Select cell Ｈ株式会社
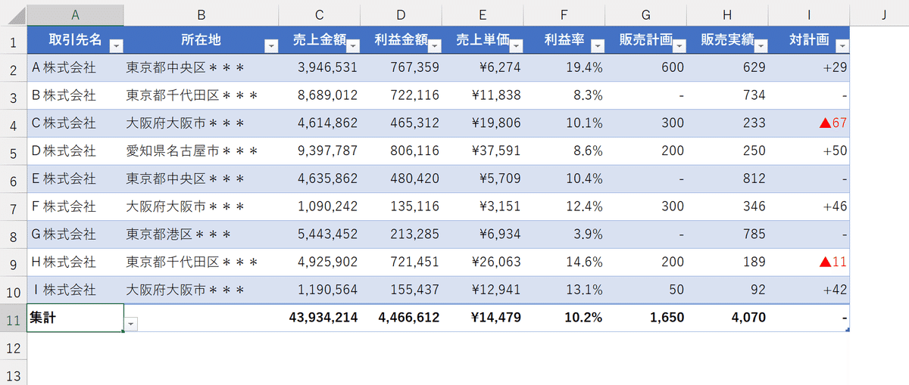This screenshot has height=385, width=909. 76,262
